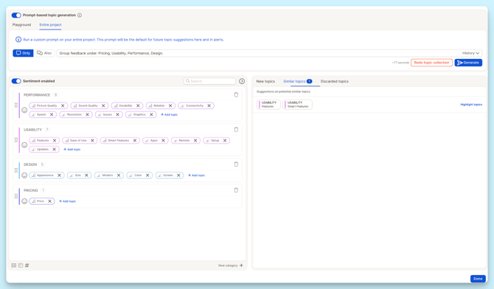Select the Also mode option
This screenshot has width=494, height=289.
tap(44, 53)
